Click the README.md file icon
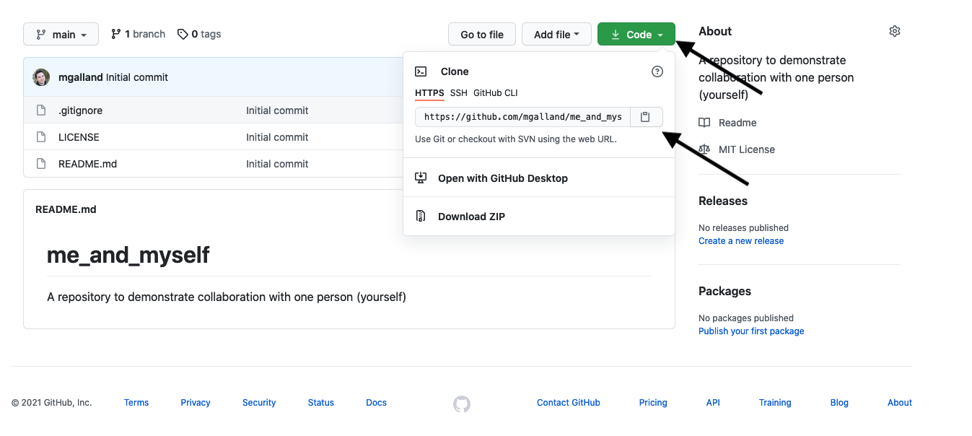This screenshot has width=972, height=436. coord(41,164)
